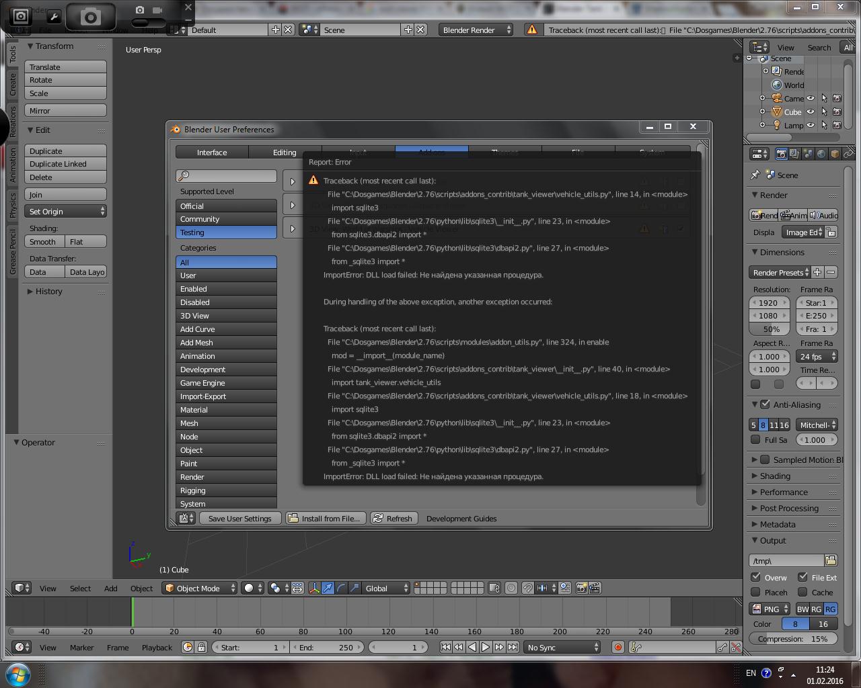Open the timeline editor type selector
Image resolution: width=861 pixels, height=688 pixels.
click(x=22, y=647)
